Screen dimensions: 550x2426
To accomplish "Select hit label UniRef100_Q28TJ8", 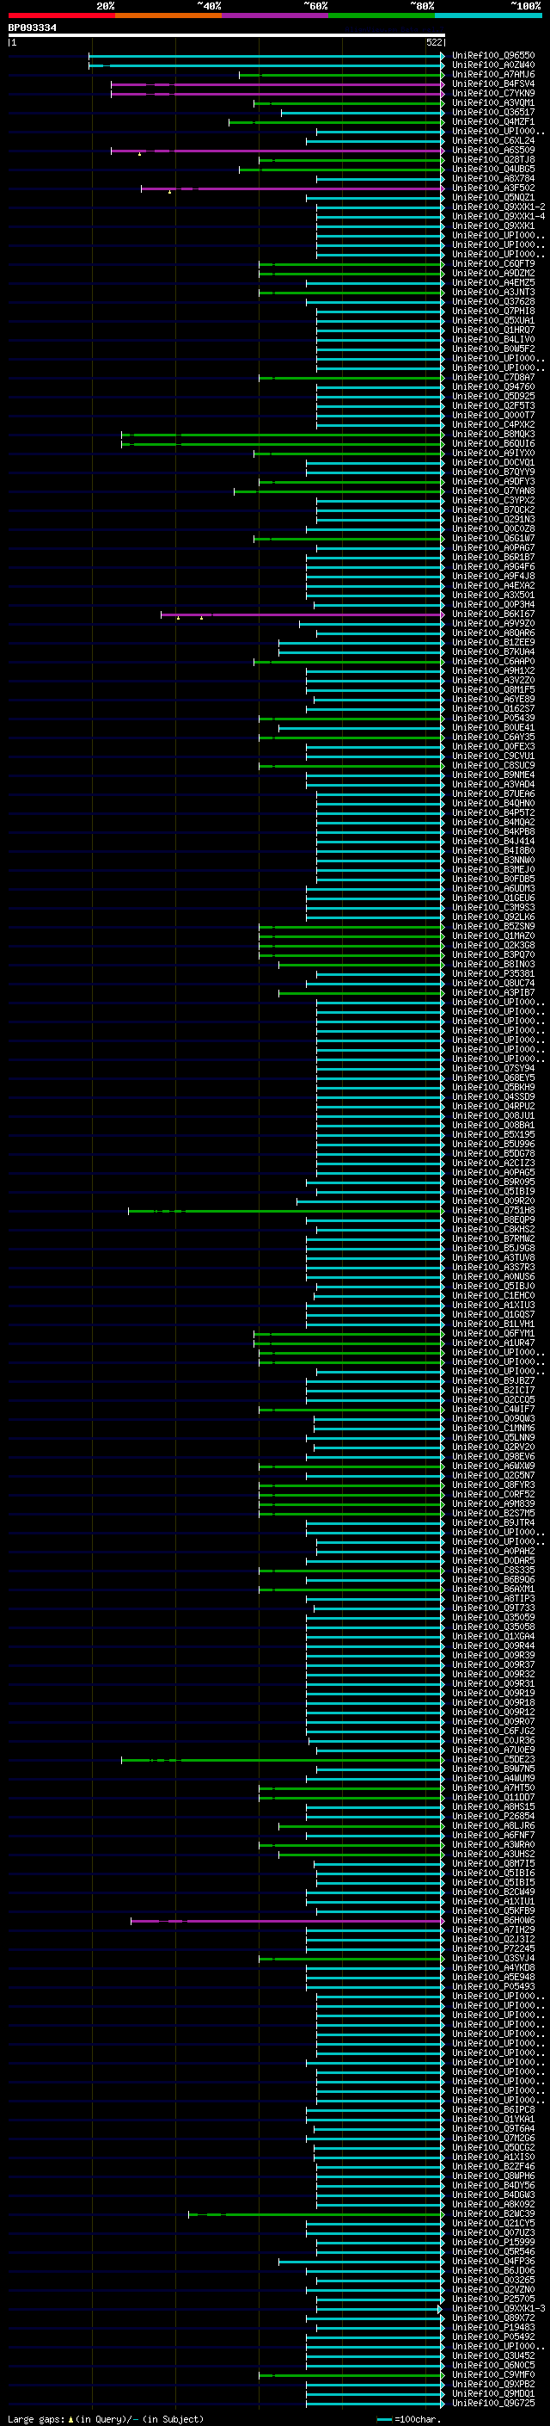I will click(x=492, y=159).
